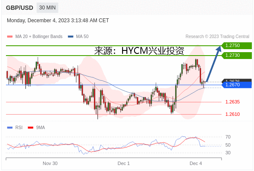The image size is (254, 171).
Task: Click the RSI blue legend swatch
Action: 10,128
